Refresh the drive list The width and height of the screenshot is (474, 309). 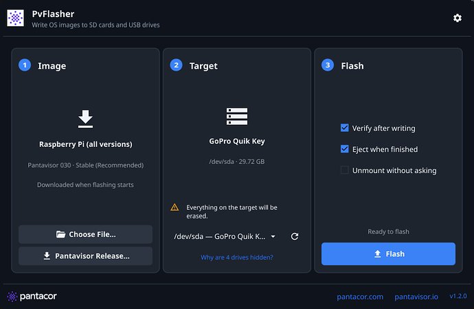coord(295,236)
